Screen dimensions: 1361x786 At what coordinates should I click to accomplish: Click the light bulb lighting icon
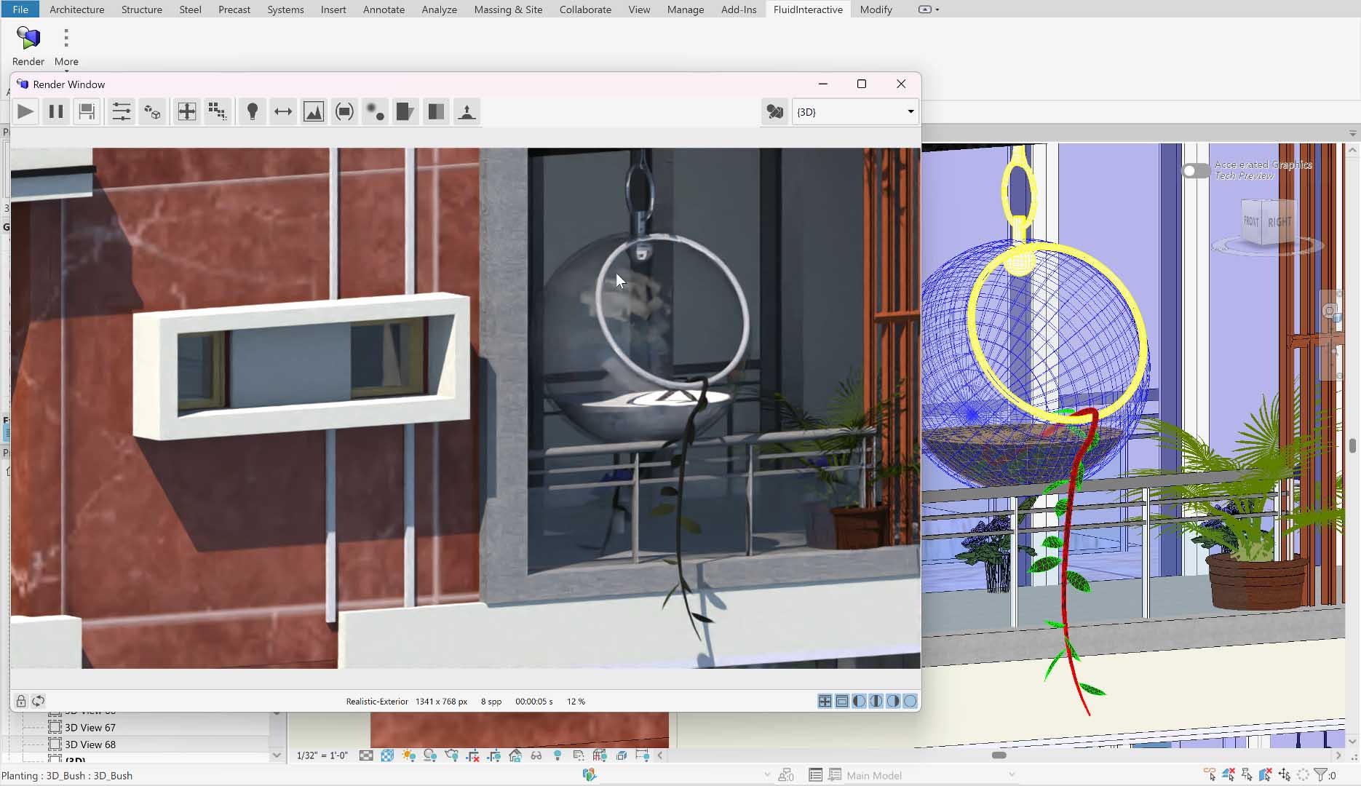point(253,112)
